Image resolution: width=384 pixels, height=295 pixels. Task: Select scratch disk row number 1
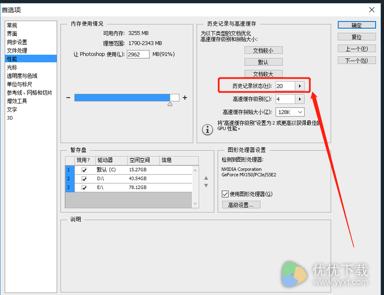(70, 169)
